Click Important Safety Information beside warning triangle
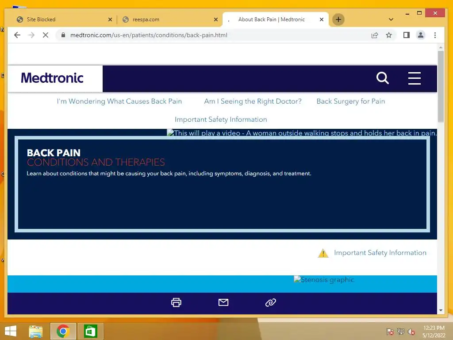The height and width of the screenshot is (340, 453). pyautogui.click(x=380, y=253)
